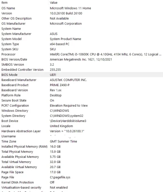Screen dimensions: 163x192
Task: Click the value 'United Kingdom'
Action: [x=62, y=126]
